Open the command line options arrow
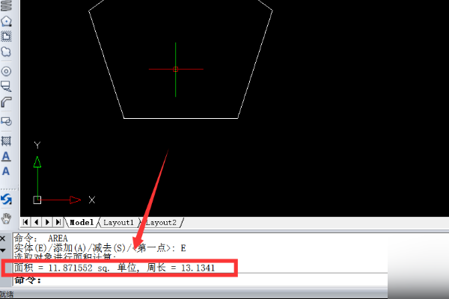Image resolution: width=449 pixels, height=299 pixels. [x=3, y=250]
